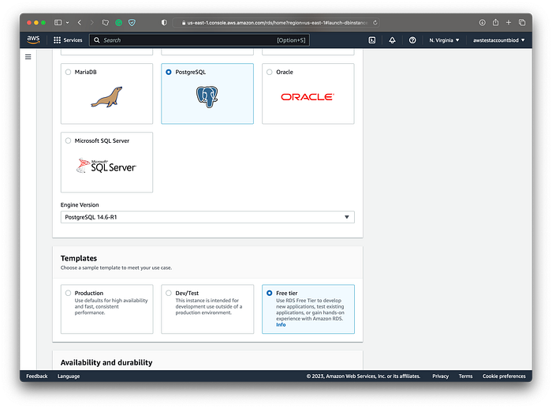Click the blue shield extension icon

132,23
